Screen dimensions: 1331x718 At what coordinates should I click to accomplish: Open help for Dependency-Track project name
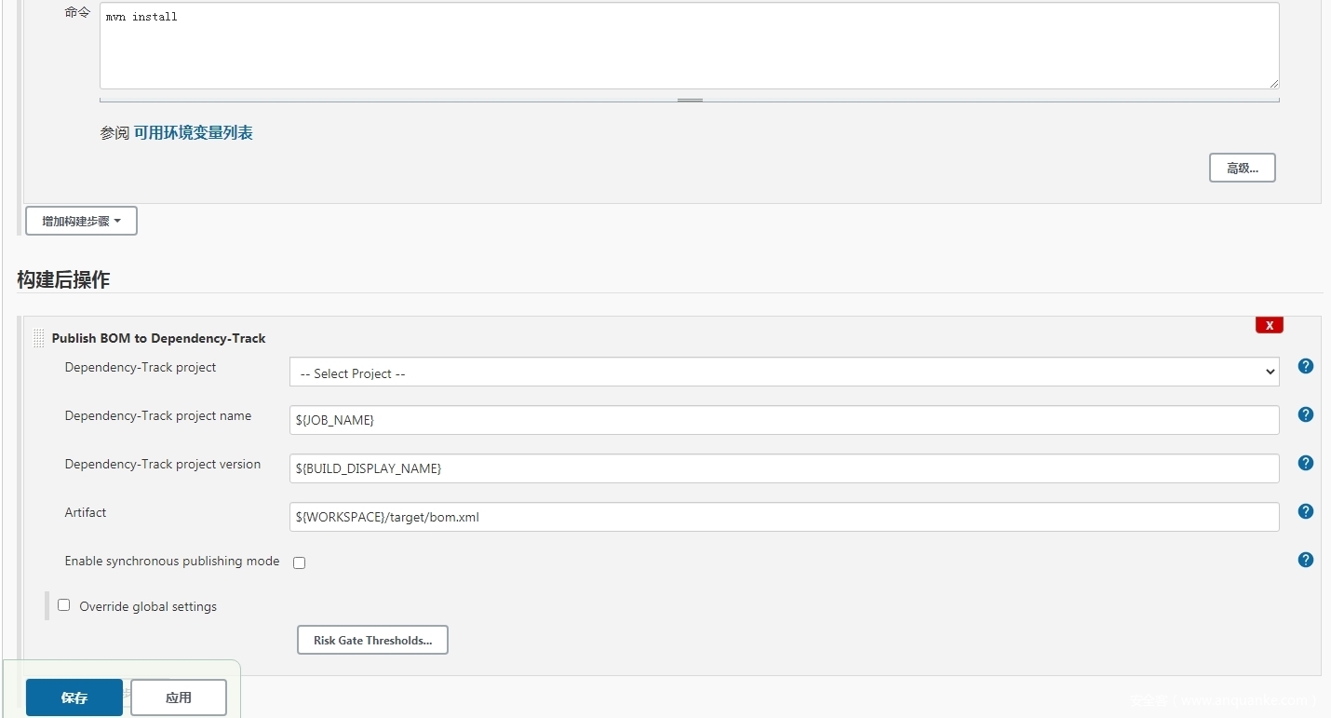coord(1305,414)
